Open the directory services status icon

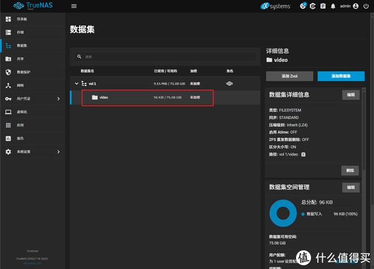[x=313, y=6]
